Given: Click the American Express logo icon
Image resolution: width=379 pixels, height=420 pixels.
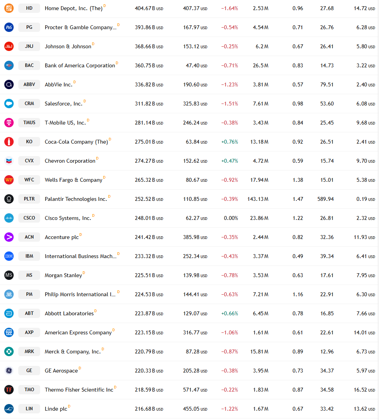Looking at the screenshot, I should pyautogui.click(x=9, y=332).
